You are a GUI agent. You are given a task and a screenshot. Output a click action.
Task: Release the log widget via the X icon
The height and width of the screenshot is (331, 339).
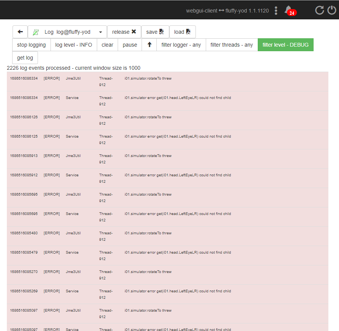134,32
